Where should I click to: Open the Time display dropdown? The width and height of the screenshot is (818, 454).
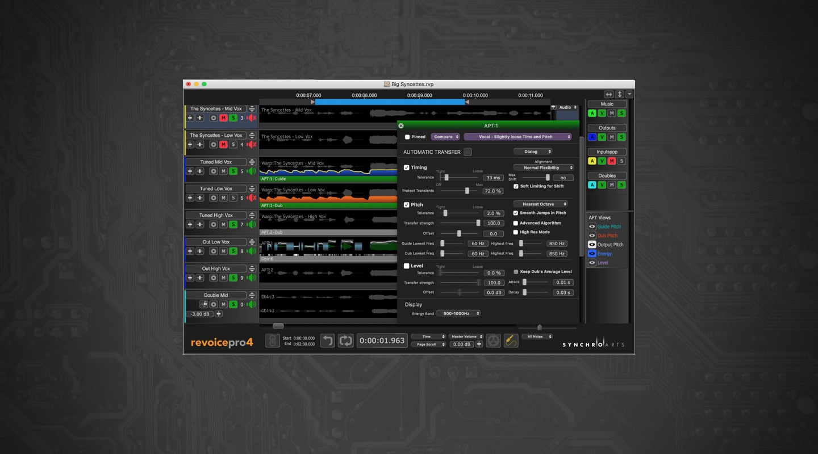coord(428,337)
